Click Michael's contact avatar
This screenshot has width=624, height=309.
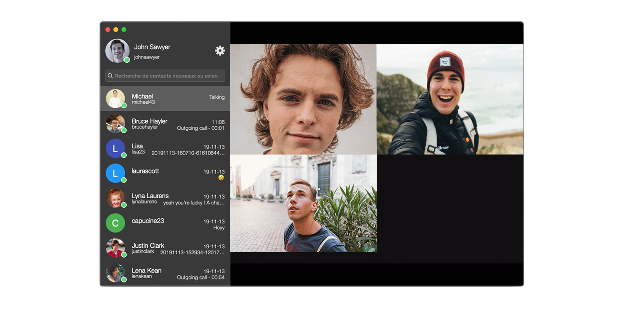tap(115, 98)
